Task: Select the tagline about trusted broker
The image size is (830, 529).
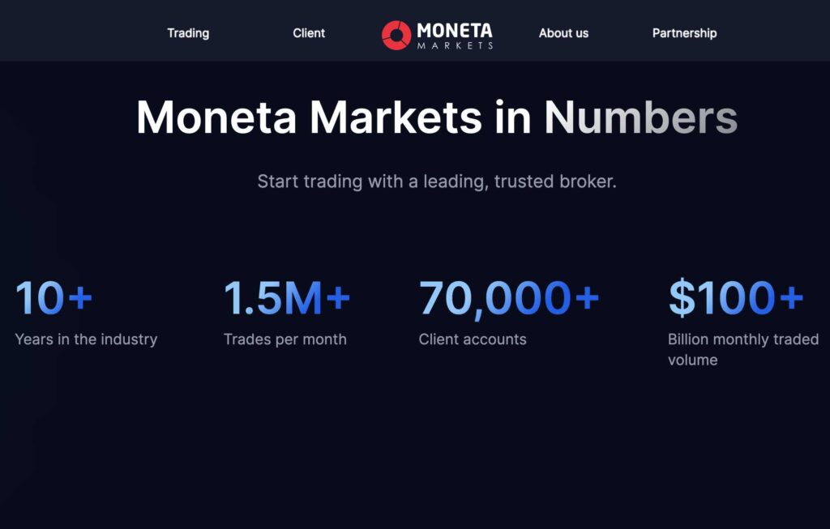Action: 435,181
